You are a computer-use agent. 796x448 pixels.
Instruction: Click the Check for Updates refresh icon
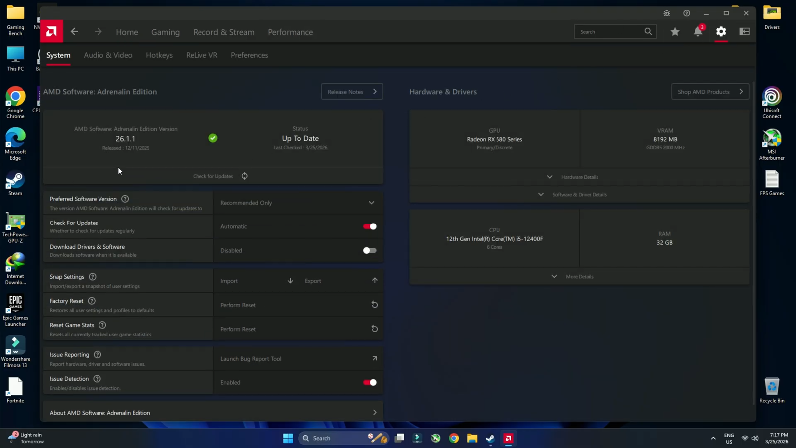tap(244, 176)
